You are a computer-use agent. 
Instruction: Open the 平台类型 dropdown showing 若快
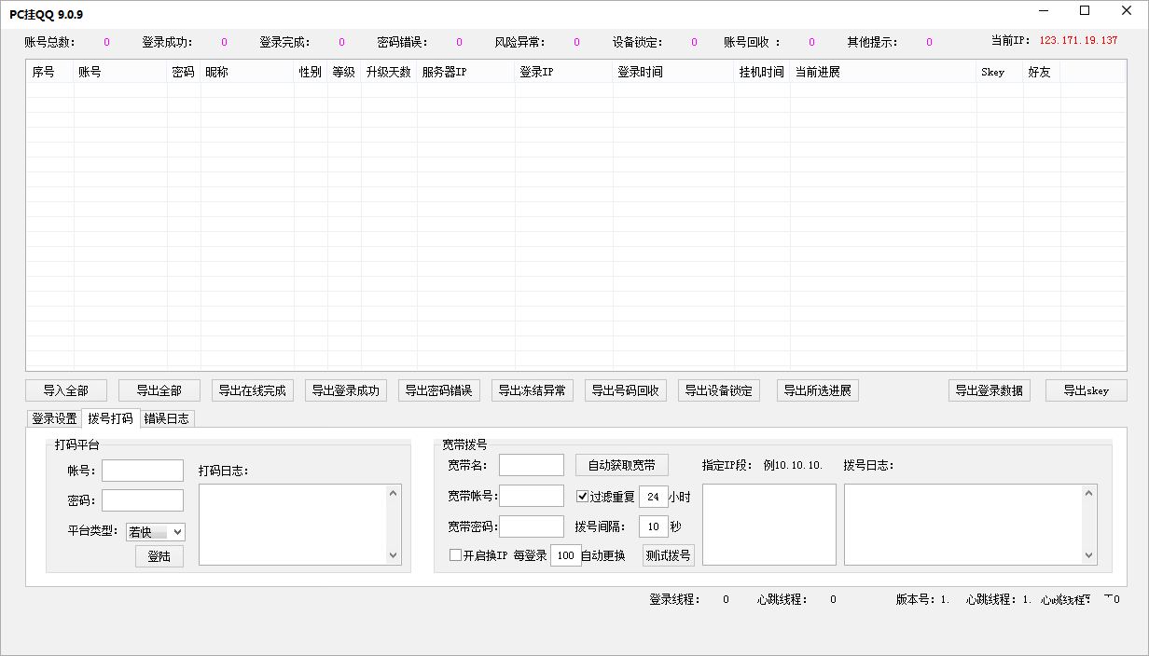tap(156, 532)
